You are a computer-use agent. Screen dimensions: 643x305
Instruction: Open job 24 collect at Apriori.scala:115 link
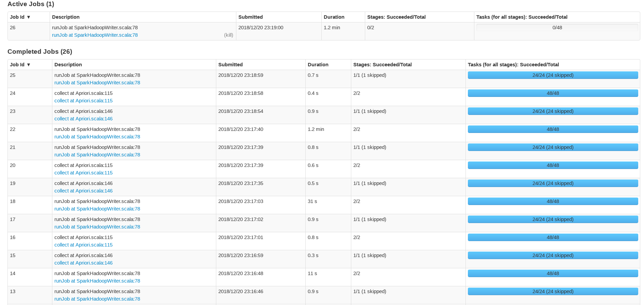(83, 101)
